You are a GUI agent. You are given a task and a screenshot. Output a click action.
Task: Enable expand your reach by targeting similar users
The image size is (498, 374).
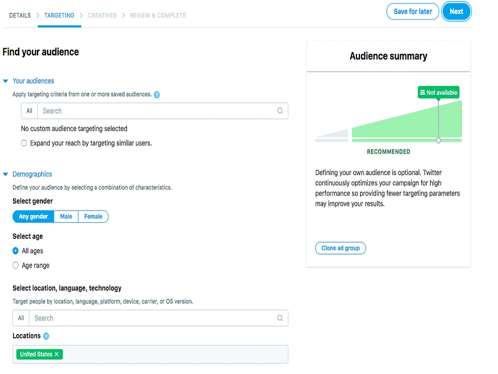[23, 143]
